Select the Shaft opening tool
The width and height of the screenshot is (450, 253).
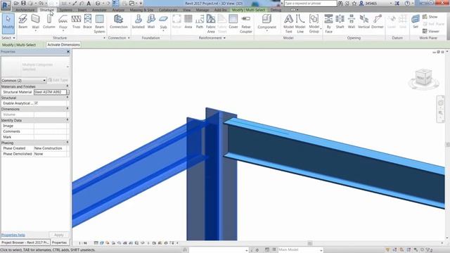click(x=340, y=22)
